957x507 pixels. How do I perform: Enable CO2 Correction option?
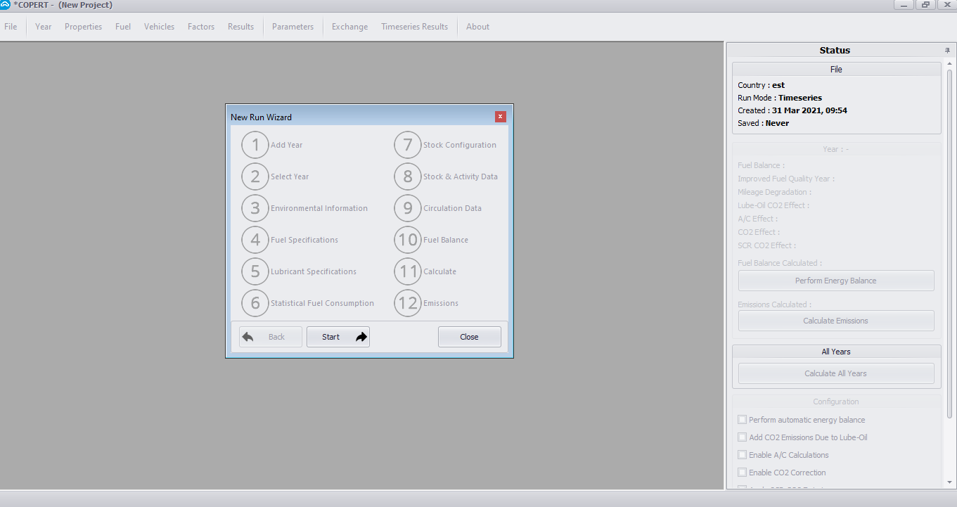pyautogui.click(x=742, y=472)
